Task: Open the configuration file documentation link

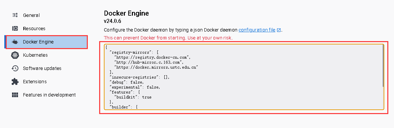Action: [x=257, y=30]
